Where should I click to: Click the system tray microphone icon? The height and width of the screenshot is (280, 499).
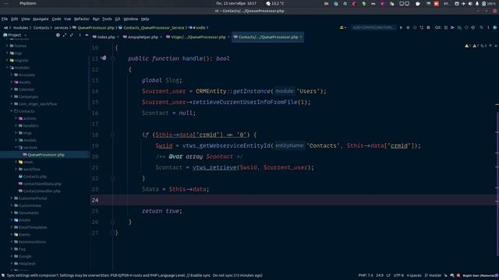[476, 3]
